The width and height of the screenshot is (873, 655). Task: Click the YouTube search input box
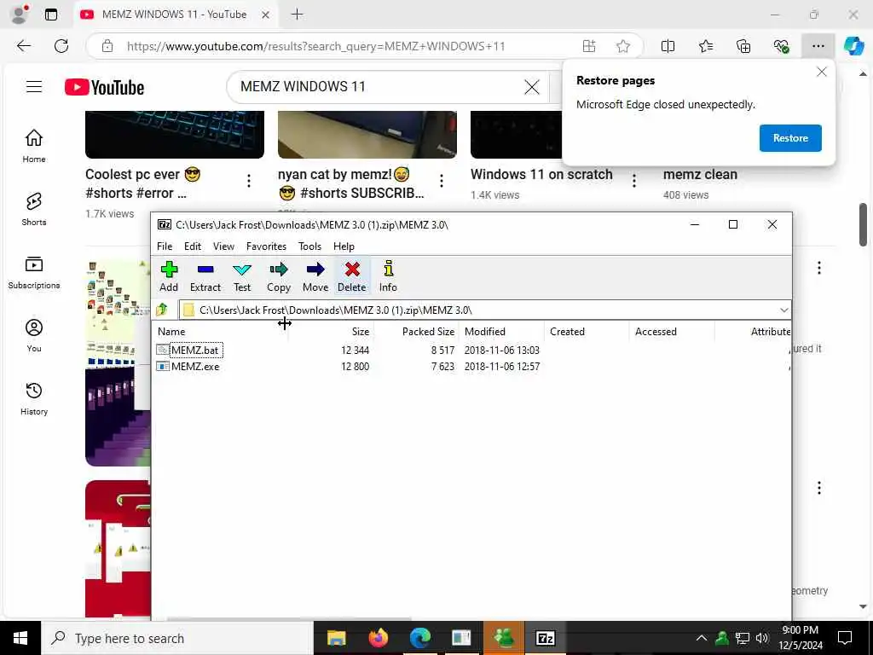[379, 87]
